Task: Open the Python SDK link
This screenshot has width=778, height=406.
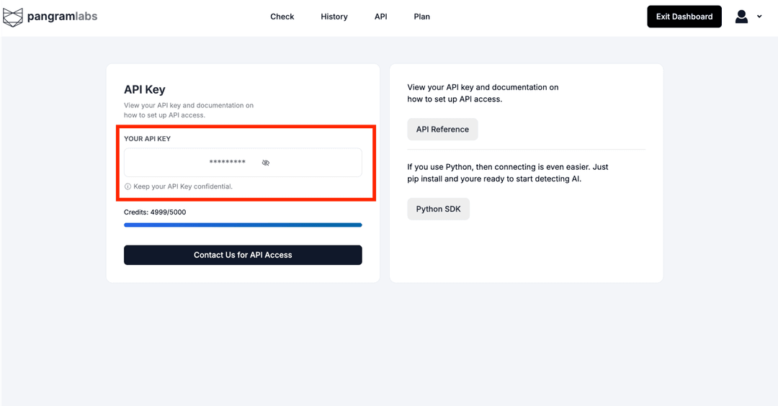Action: (x=438, y=209)
